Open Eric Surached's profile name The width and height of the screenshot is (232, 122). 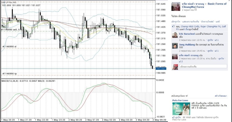(187, 34)
